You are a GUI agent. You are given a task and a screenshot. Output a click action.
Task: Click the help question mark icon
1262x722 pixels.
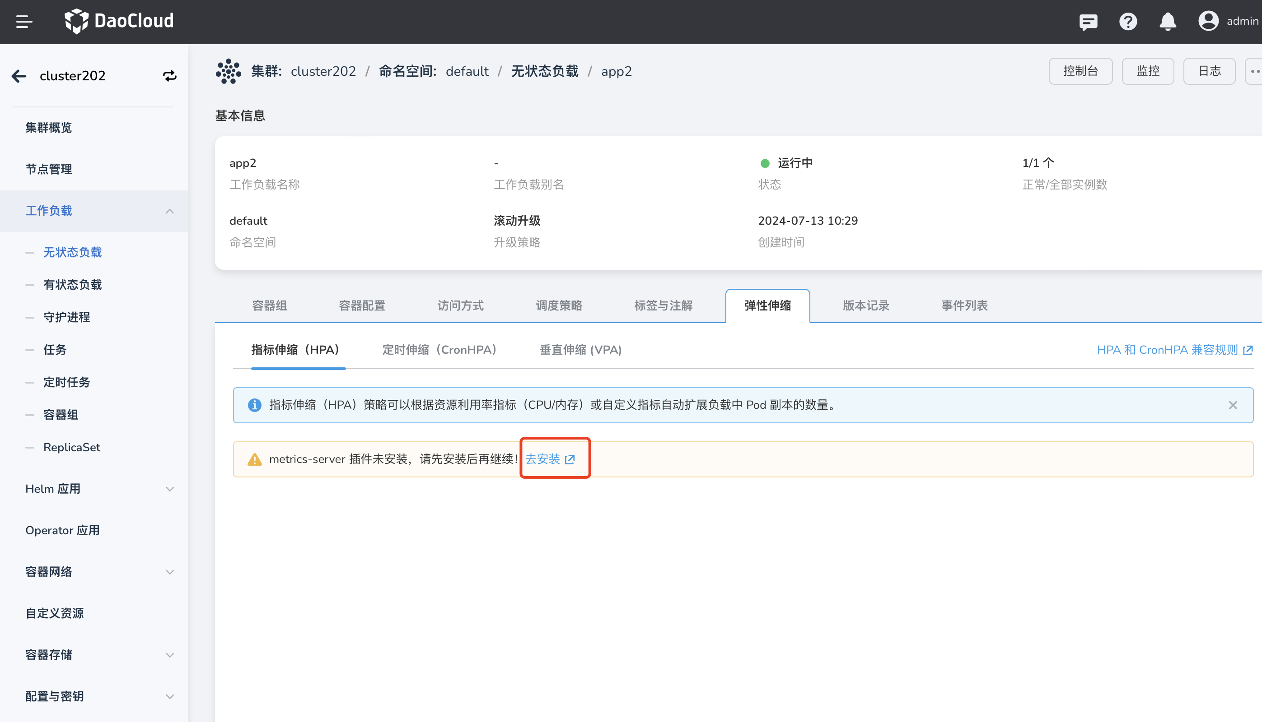pos(1127,21)
